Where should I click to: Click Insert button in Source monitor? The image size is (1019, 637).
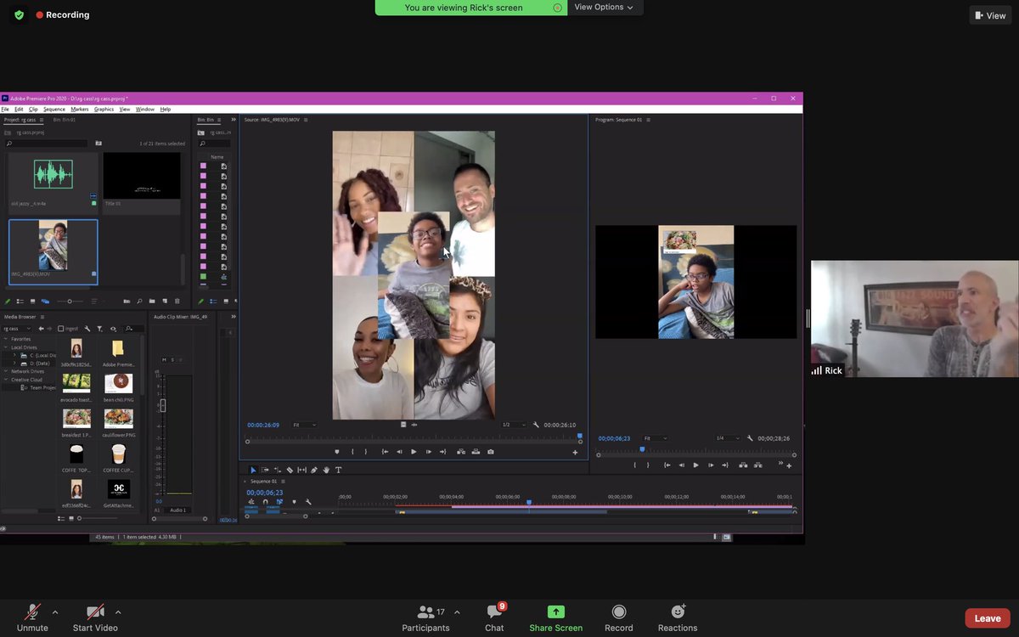coord(461,452)
